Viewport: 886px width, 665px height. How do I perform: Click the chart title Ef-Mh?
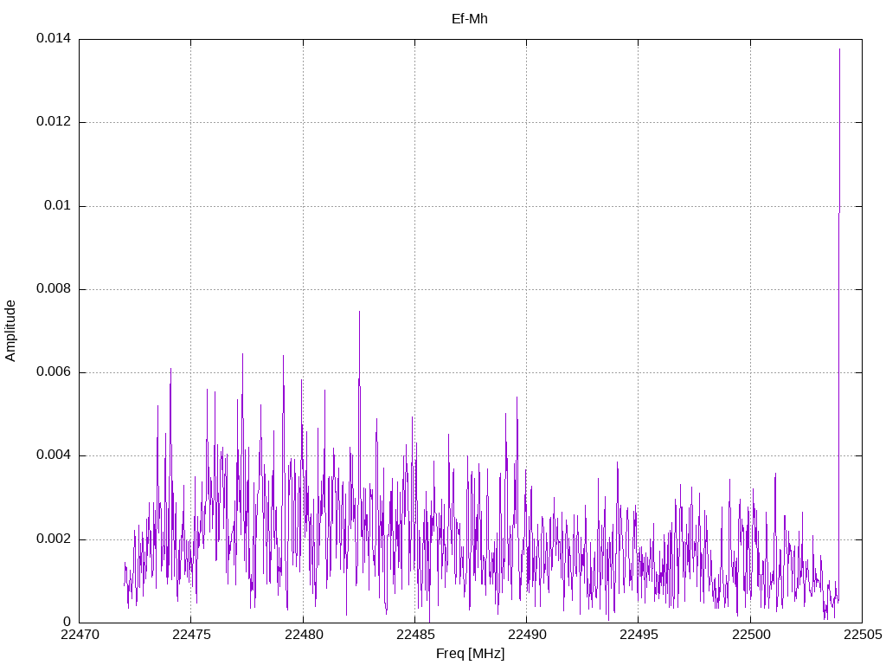click(470, 18)
